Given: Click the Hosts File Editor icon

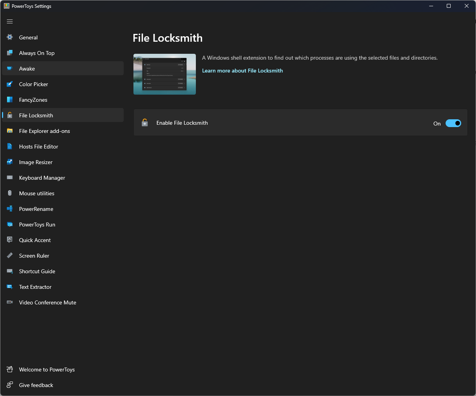Looking at the screenshot, I should [9, 146].
